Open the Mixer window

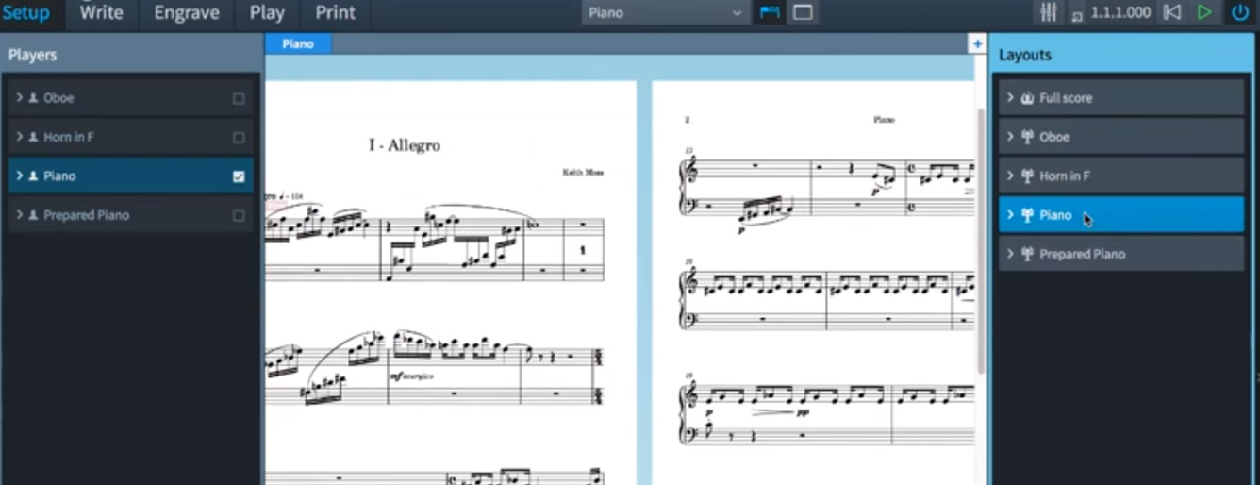[x=1048, y=13]
